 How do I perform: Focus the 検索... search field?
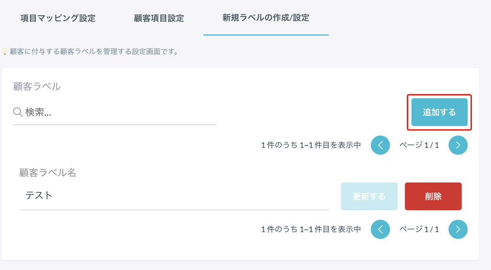(x=115, y=112)
